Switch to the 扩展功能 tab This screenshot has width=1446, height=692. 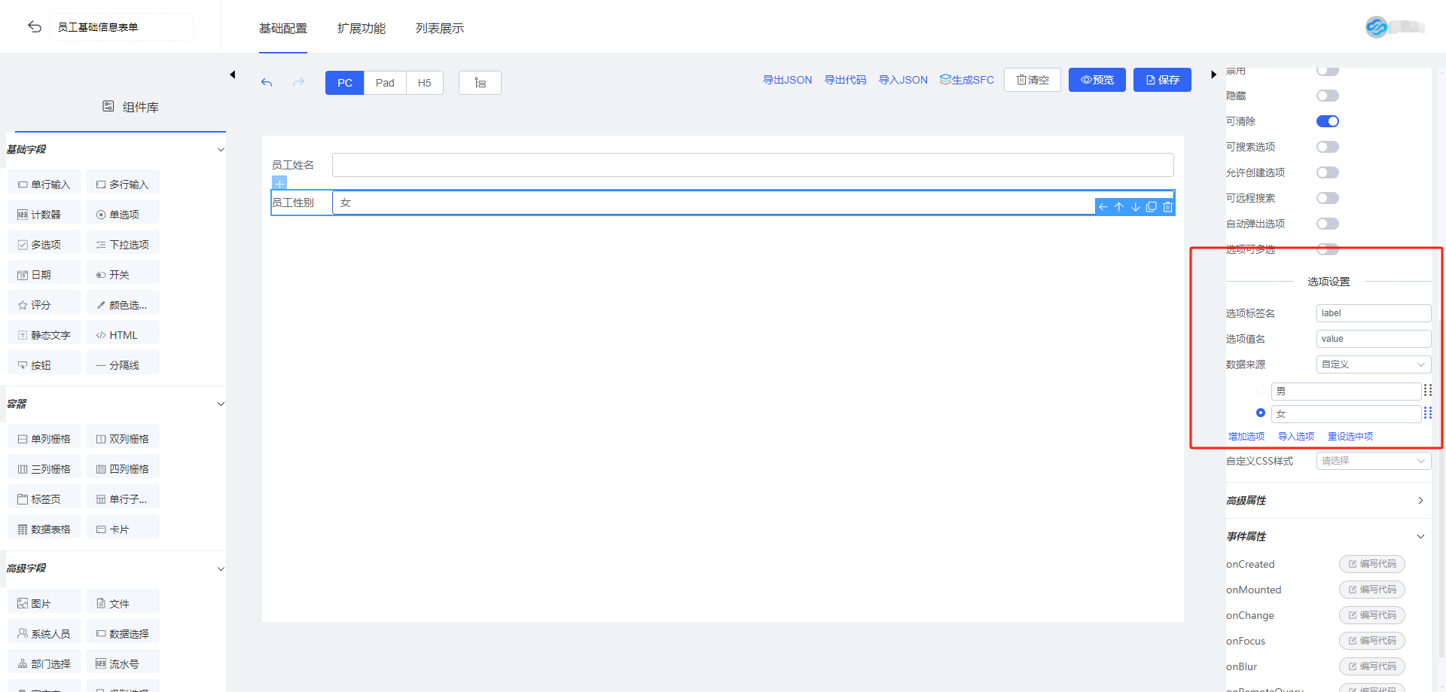[361, 29]
